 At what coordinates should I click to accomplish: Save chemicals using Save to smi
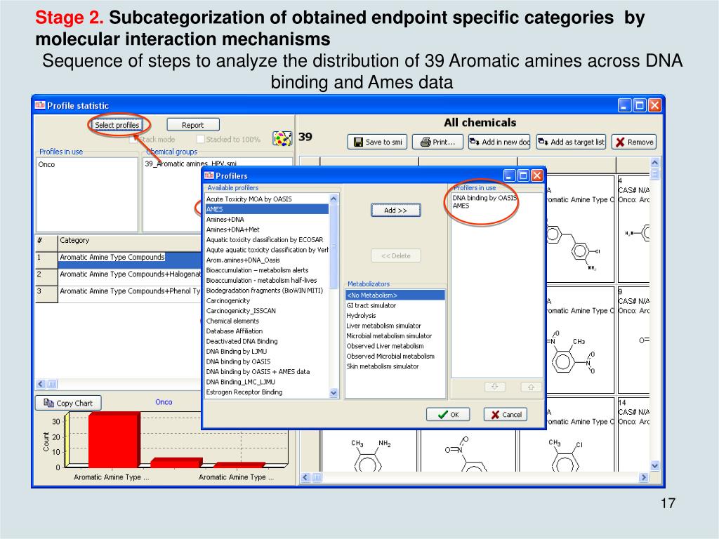pyautogui.click(x=378, y=142)
